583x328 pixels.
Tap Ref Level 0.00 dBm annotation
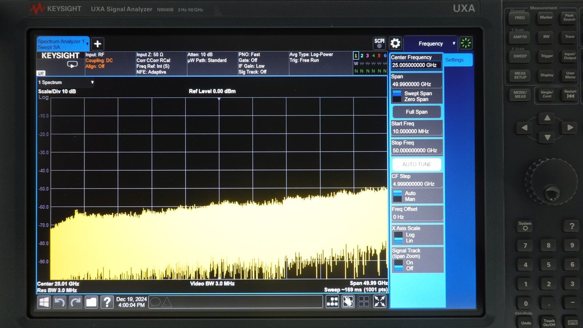click(x=212, y=91)
